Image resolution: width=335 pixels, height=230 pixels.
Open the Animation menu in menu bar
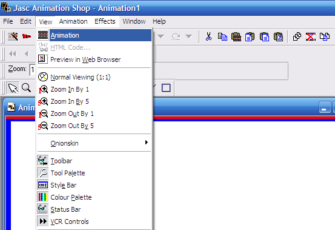(x=73, y=21)
